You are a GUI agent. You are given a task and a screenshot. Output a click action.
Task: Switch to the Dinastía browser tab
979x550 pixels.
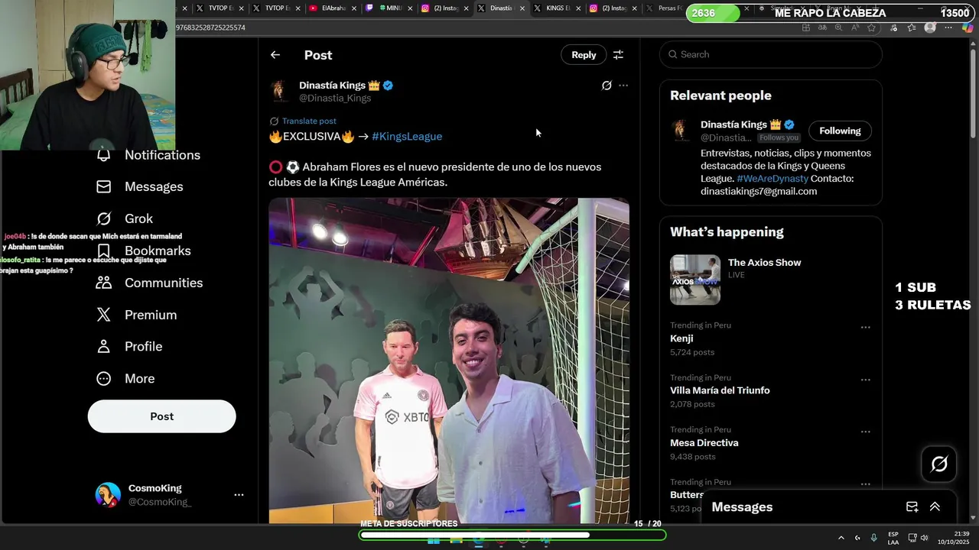click(x=501, y=8)
